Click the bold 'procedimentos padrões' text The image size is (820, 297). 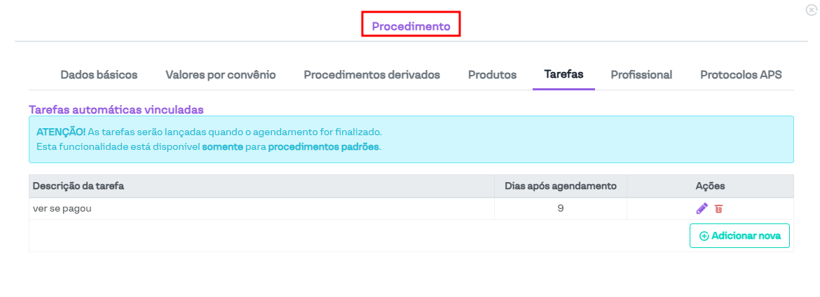point(323,147)
